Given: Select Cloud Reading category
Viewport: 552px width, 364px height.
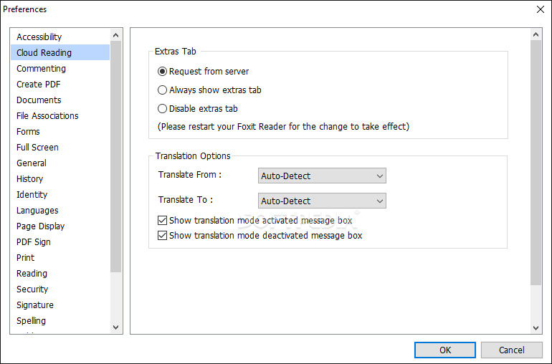Looking at the screenshot, I should [x=60, y=52].
